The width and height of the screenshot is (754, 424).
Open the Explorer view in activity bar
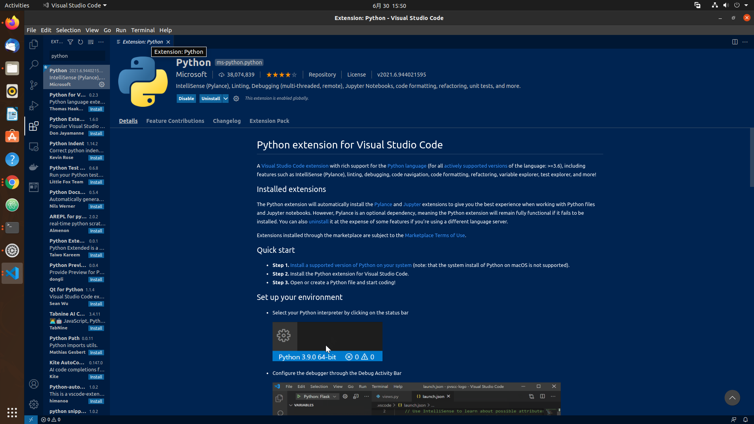[x=34, y=44]
